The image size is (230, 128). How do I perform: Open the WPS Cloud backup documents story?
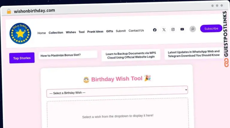click(x=131, y=55)
